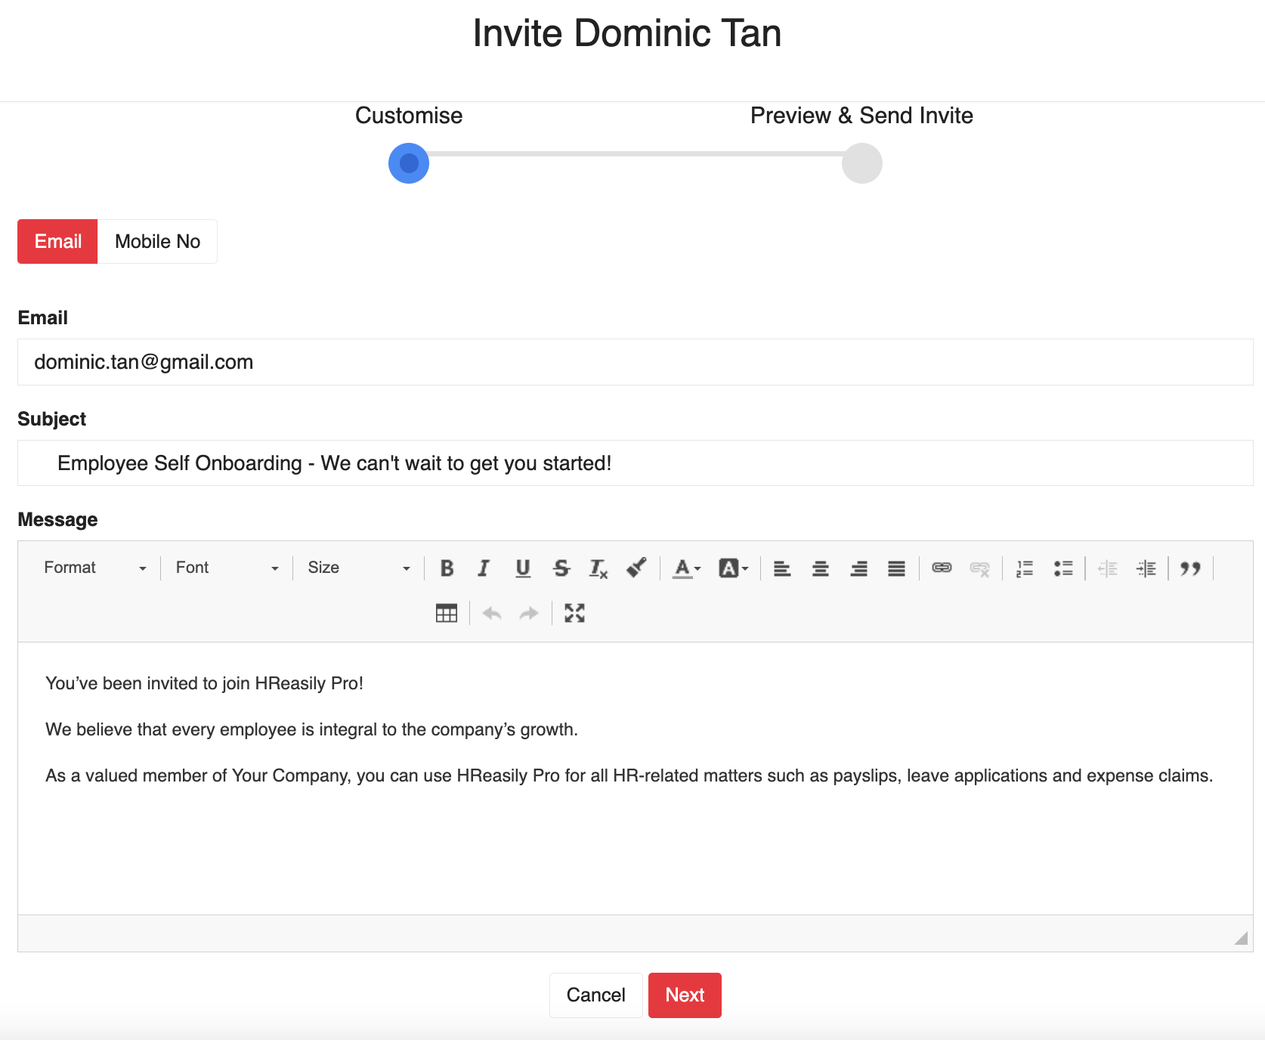Open the Font dropdown
The width and height of the screenshot is (1265, 1040).
(x=227, y=568)
